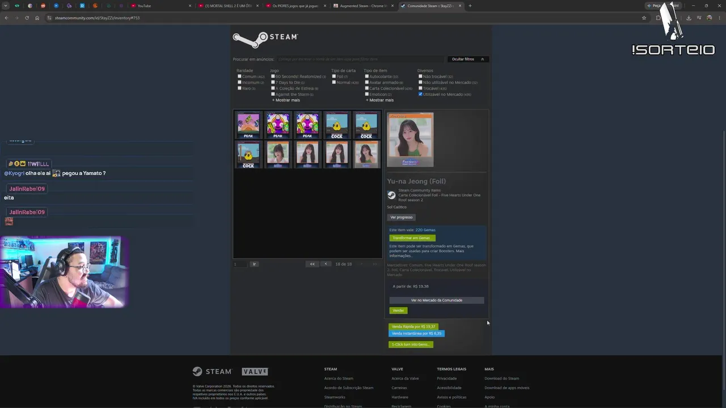Enable the Emoticon item type filter
The height and width of the screenshot is (408, 726).
pyautogui.click(x=367, y=94)
